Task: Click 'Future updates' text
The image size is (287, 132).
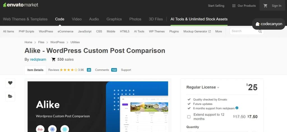Action: point(203,104)
